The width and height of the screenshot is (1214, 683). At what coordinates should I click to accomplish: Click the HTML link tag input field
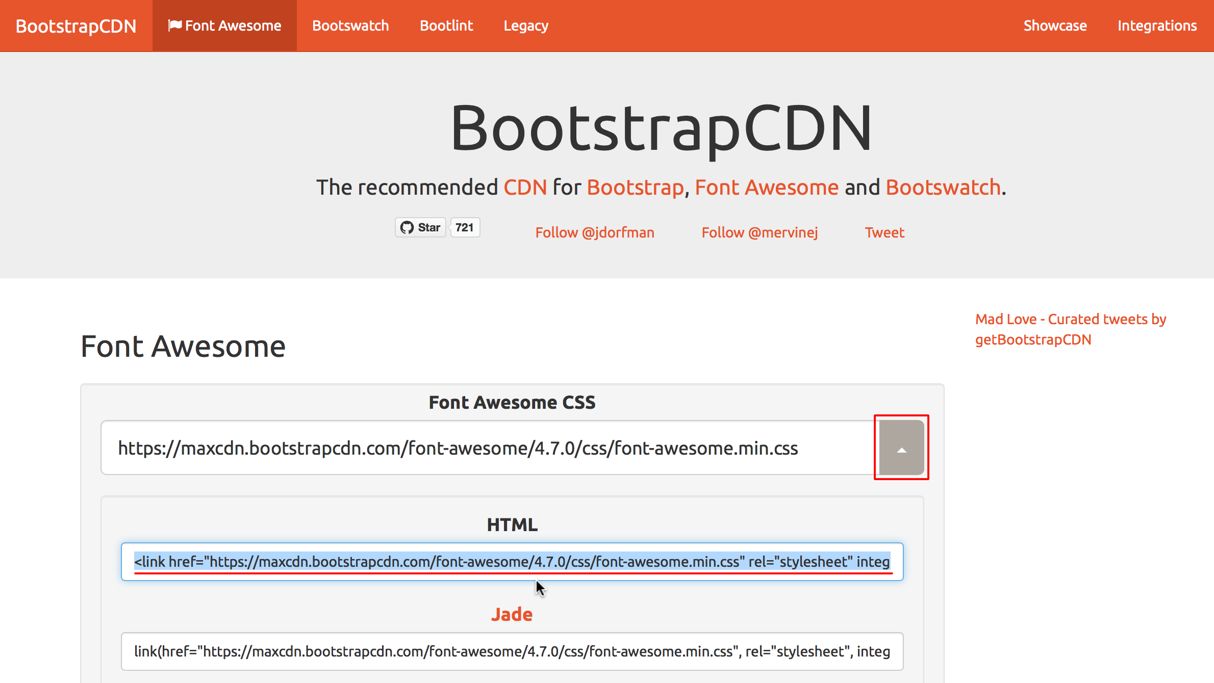coord(512,562)
